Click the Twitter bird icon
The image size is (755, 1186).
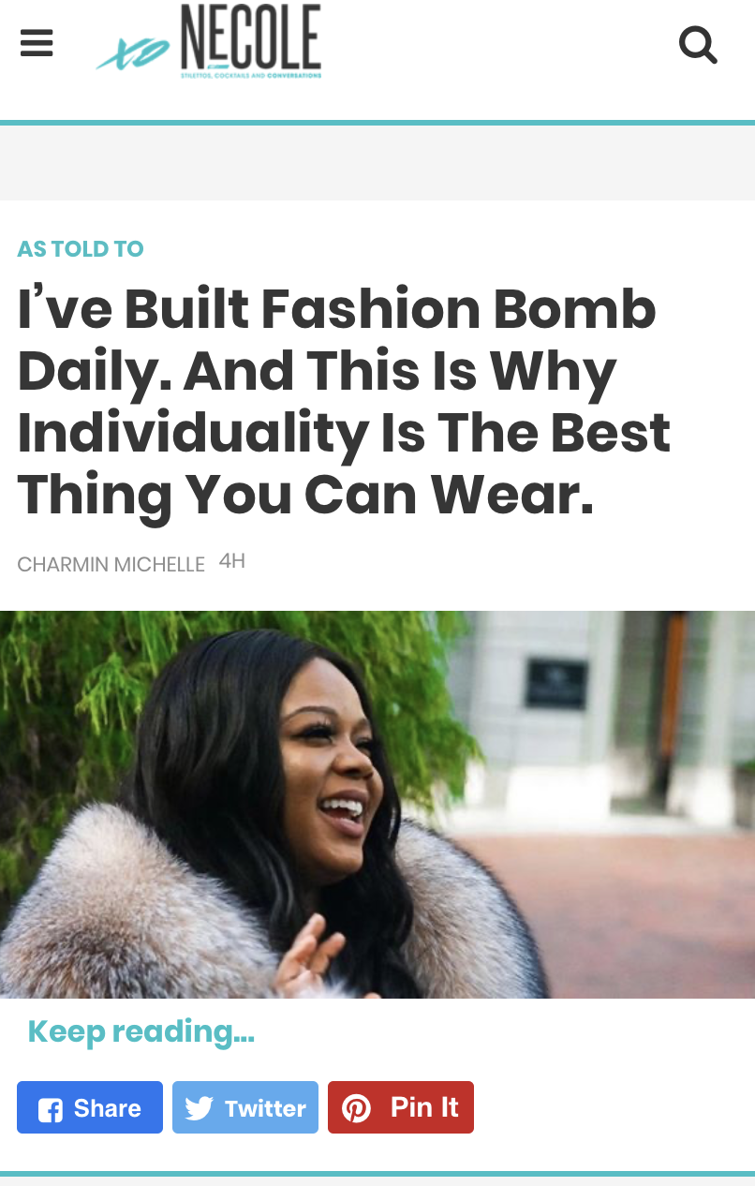coord(199,1108)
